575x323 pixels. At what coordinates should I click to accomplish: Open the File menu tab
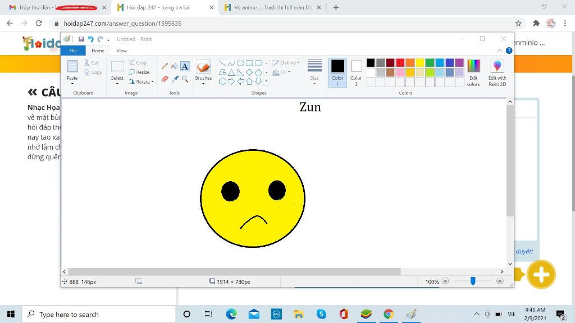73,50
